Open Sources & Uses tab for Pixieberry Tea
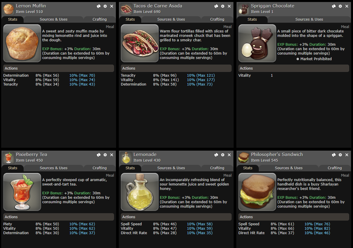The height and width of the screenshot is (248, 353). pyautogui.click(x=53, y=168)
